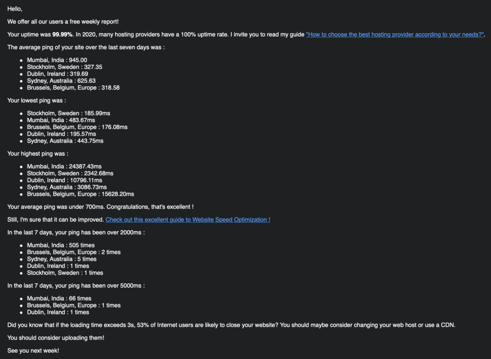Open the Website Speed Optimization guide link
The height and width of the screenshot is (359, 491).
(x=188, y=220)
